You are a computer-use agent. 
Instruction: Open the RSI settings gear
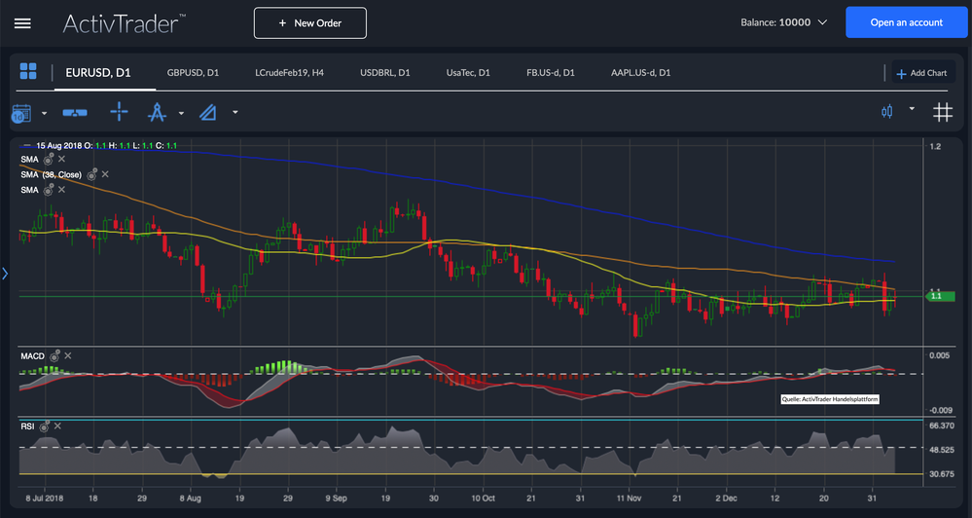44,426
